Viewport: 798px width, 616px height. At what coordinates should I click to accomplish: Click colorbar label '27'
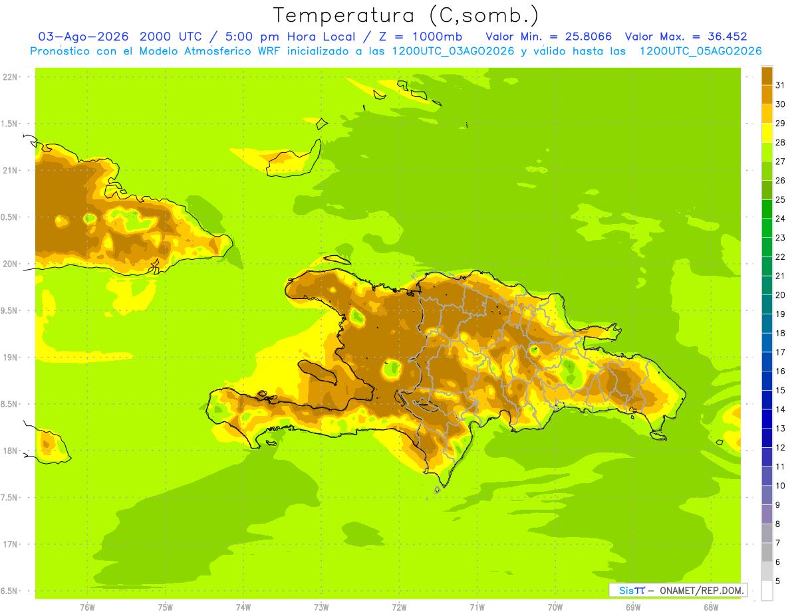click(781, 161)
